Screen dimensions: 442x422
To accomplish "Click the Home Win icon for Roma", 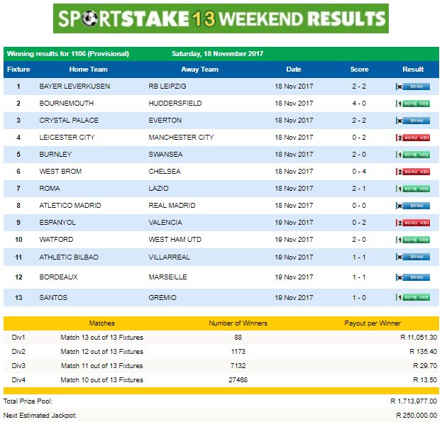I will pos(413,189).
